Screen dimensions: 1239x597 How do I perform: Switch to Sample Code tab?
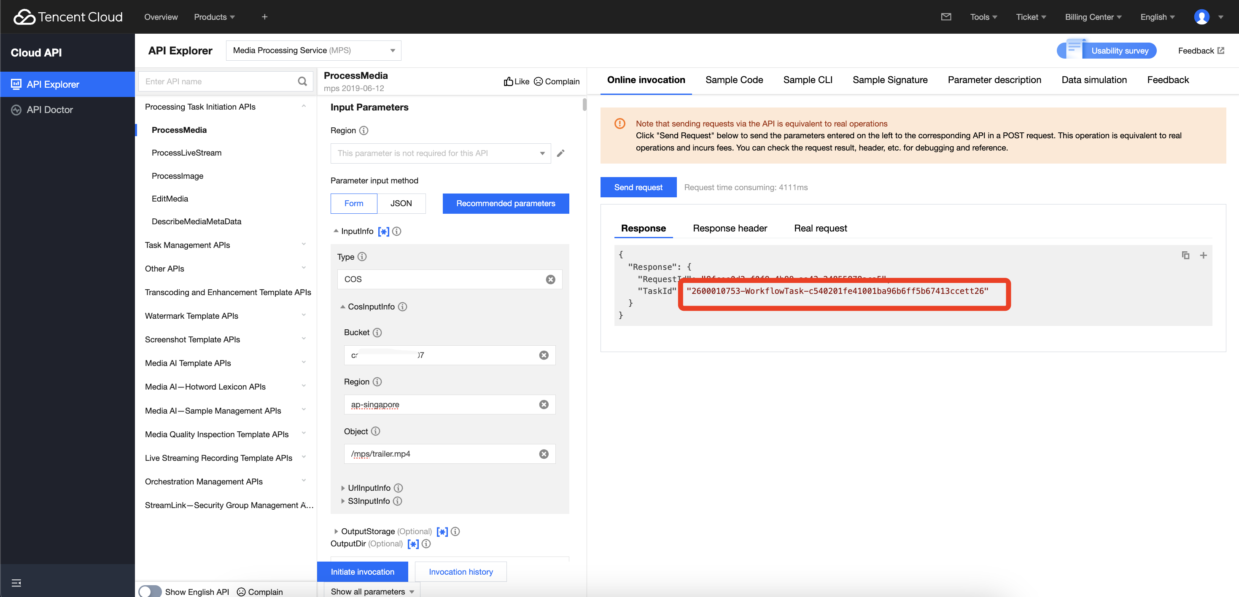734,80
